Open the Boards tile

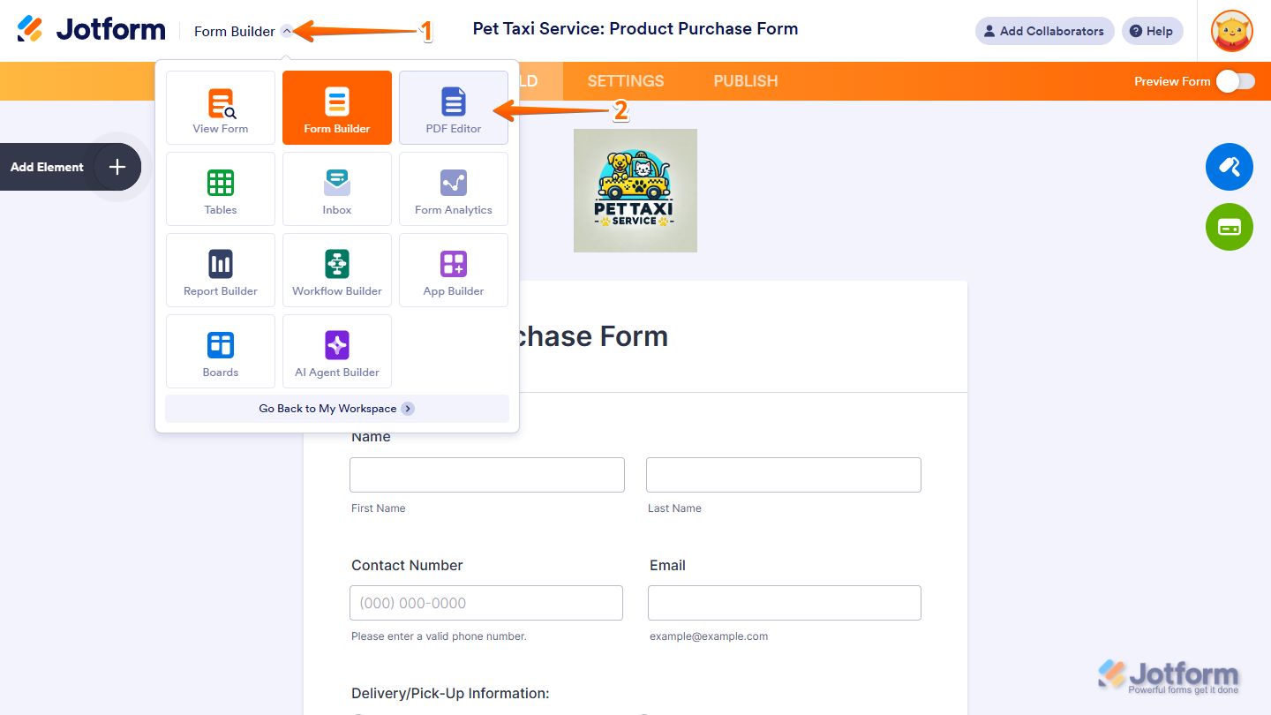221,351
